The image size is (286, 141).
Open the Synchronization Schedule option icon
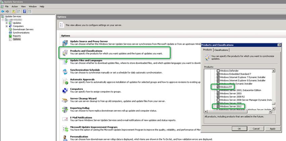pyautogui.click(x=65, y=72)
